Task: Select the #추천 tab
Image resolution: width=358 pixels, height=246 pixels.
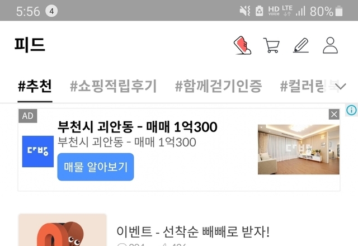Action: coord(35,86)
